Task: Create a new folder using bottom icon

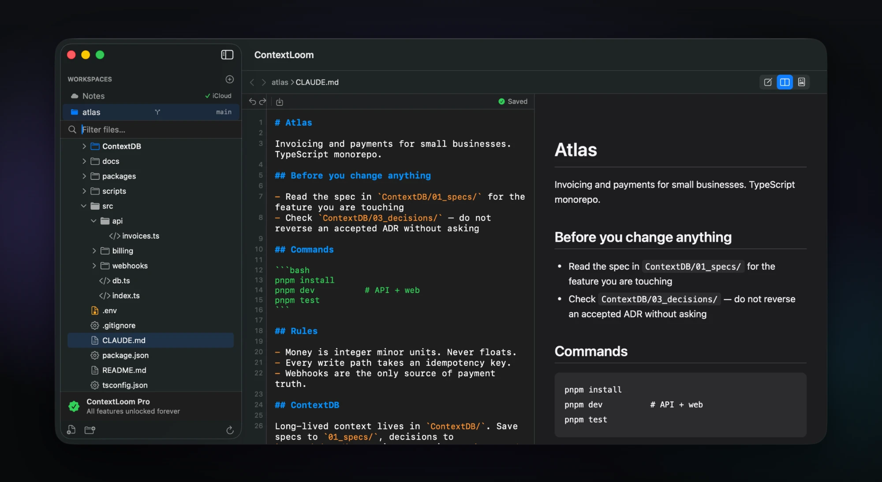Action: point(90,430)
